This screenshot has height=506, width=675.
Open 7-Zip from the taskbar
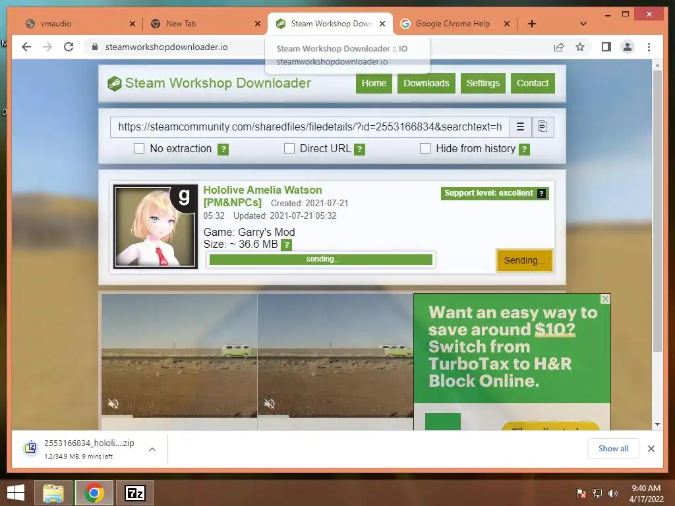coord(135,493)
